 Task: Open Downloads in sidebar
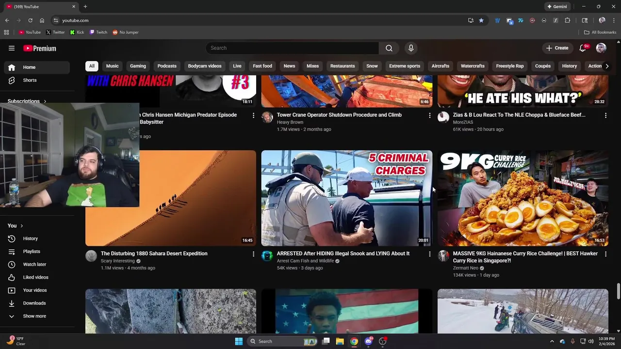point(36,303)
